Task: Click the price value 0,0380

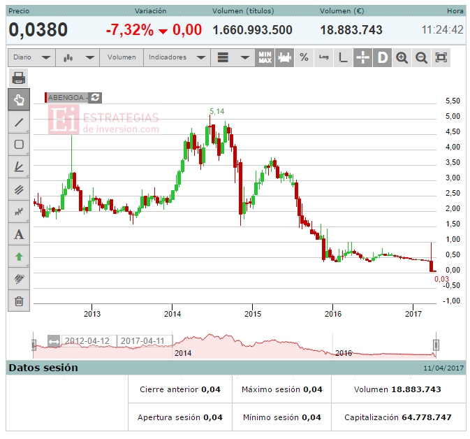Action: pos(38,29)
